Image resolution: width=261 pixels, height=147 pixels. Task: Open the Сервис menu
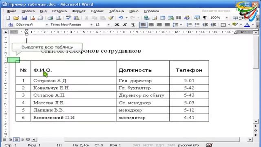point(97,11)
